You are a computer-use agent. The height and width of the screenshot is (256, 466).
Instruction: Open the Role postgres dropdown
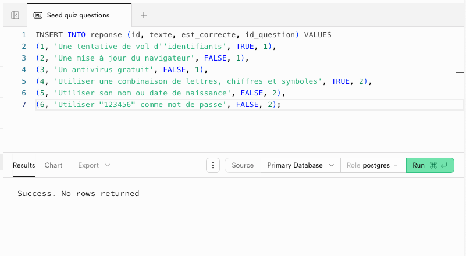tap(372, 165)
